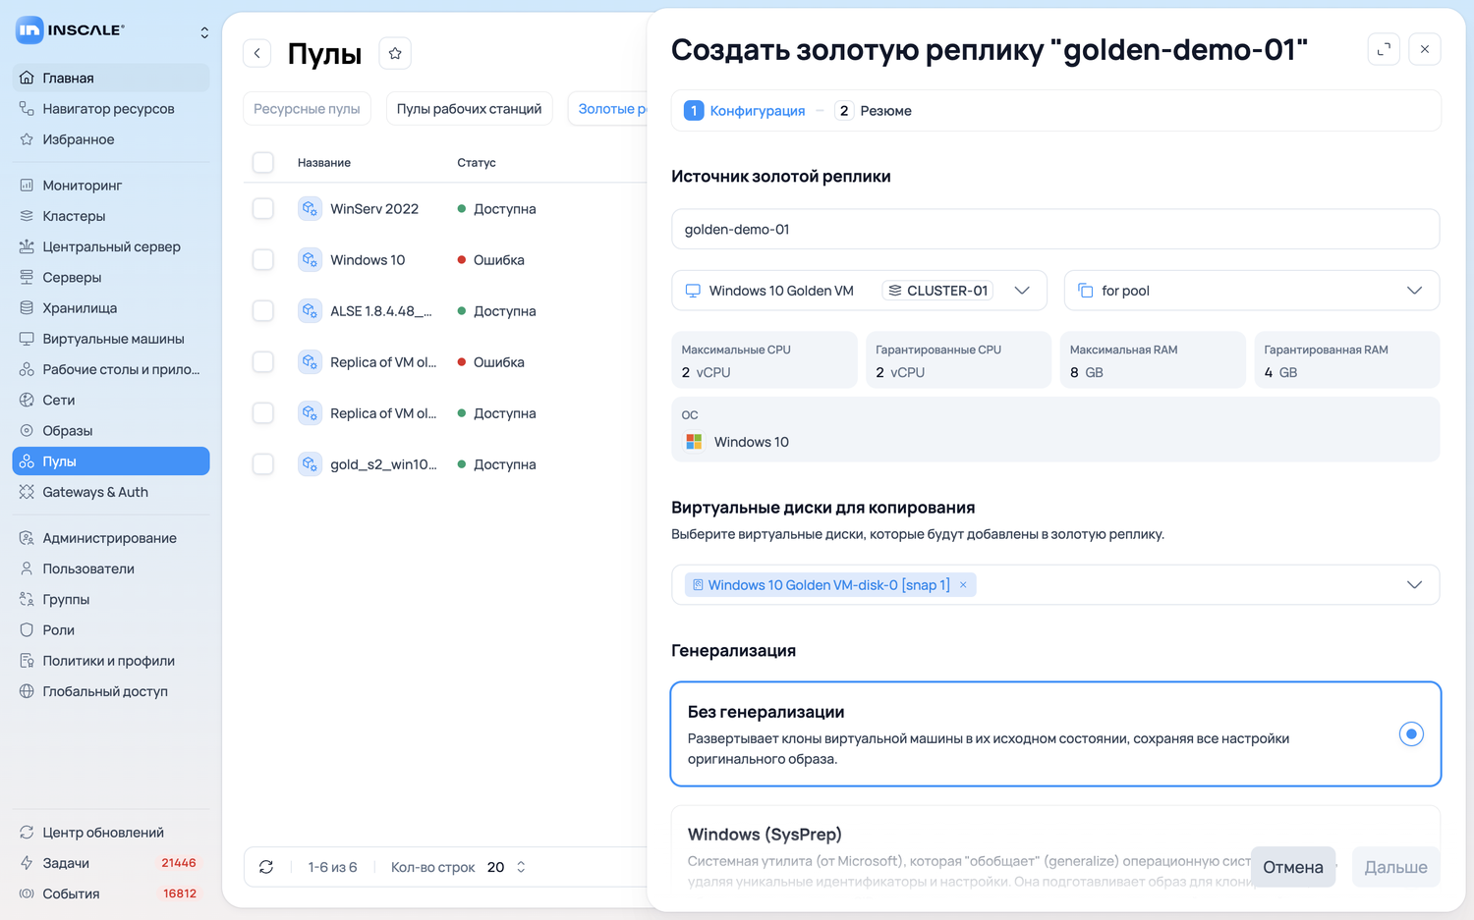Viewport: 1474px width, 920px height.
Task: Open Центральный сервер page
Action: pos(110,246)
